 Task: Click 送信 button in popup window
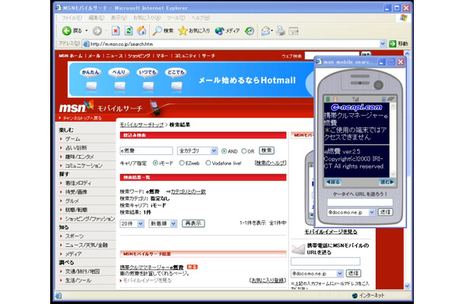(386, 212)
